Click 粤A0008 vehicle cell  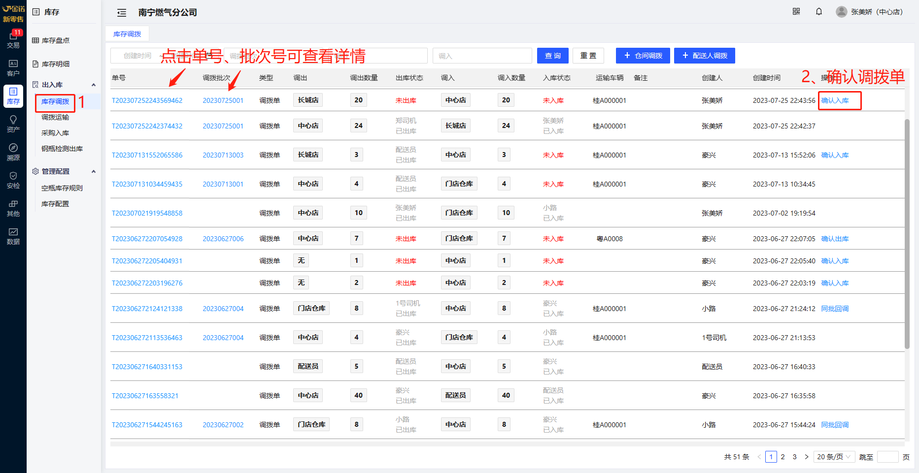point(610,239)
